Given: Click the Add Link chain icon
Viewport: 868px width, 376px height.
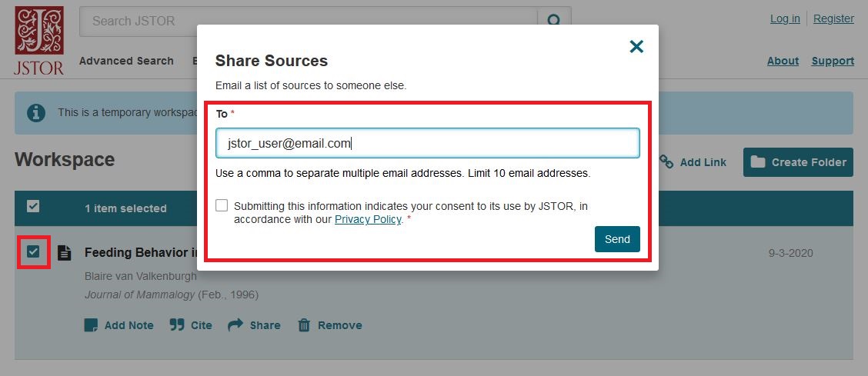Looking at the screenshot, I should 666,162.
